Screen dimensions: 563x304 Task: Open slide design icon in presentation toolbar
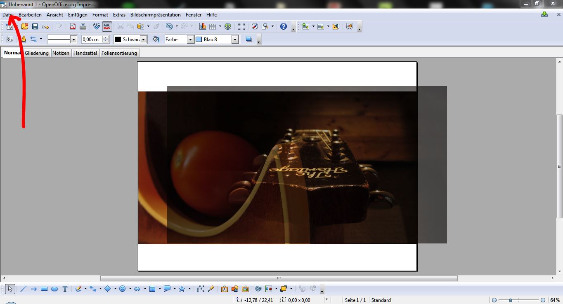(x=336, y=26)
